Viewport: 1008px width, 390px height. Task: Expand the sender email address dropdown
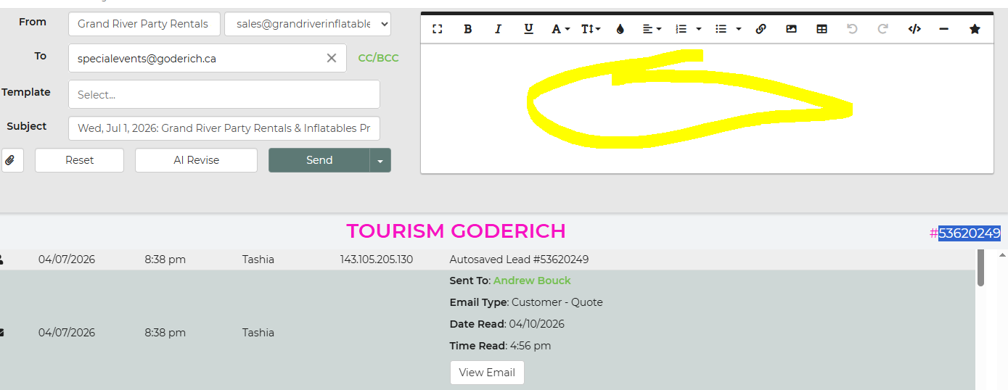coord(308,24)
